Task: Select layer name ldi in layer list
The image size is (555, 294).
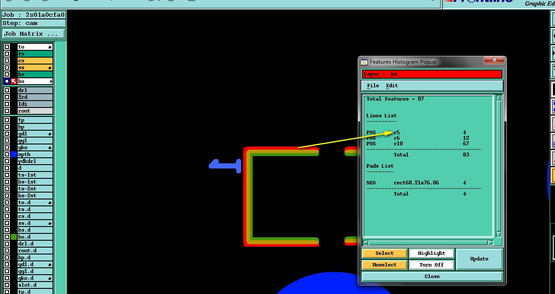Action: tap(35, 104)
